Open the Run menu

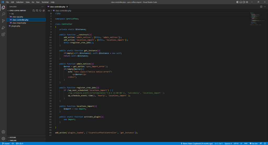pos(38,2)
